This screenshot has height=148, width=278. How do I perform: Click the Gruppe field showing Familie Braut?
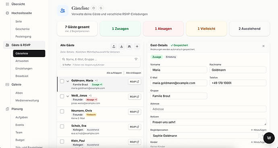pos(178,96)
